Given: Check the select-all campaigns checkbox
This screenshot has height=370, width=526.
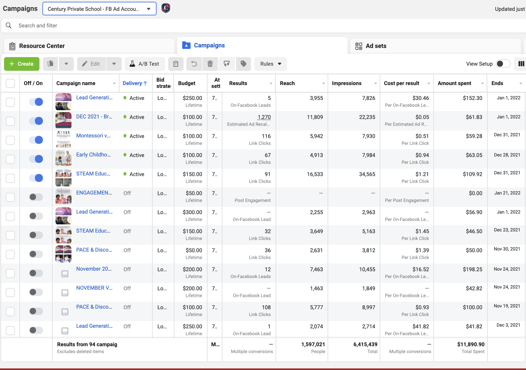Looking at the screenshot, I should [x=10, y=83].
